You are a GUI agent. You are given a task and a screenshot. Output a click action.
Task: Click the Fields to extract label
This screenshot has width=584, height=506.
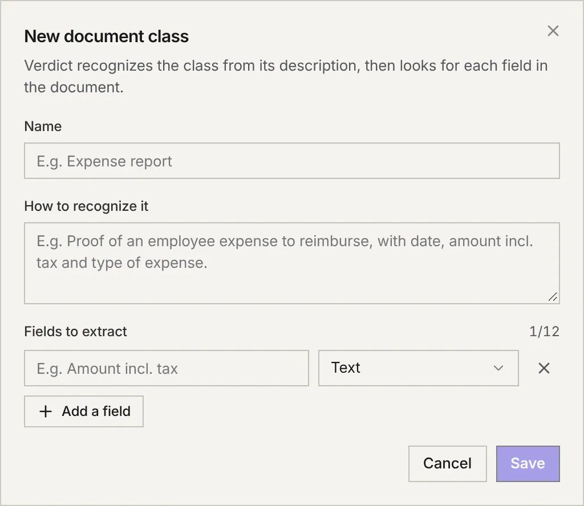(76, 332)
